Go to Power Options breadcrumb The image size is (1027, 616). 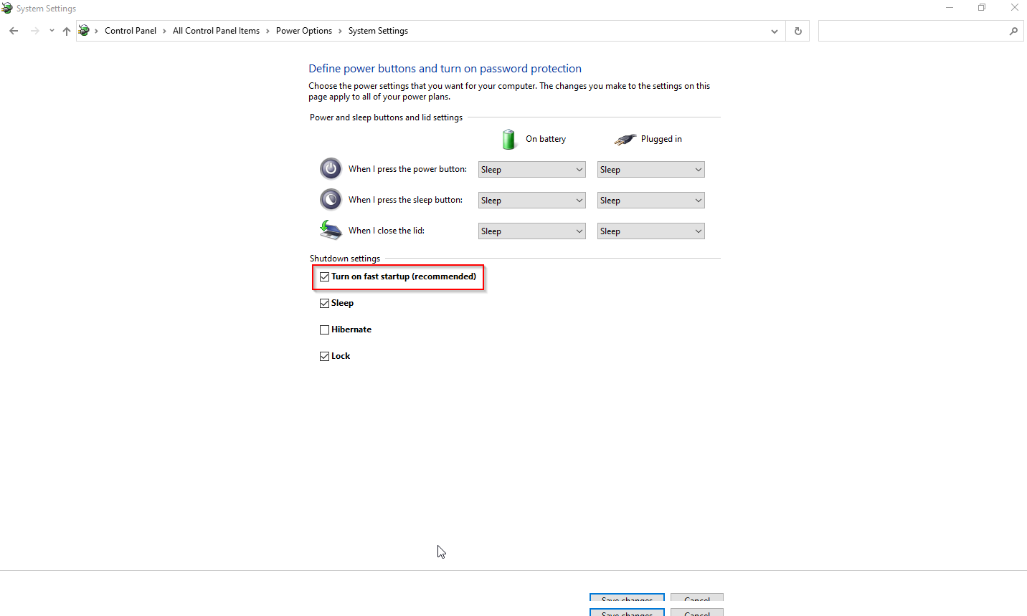click(x=304, y=31)
